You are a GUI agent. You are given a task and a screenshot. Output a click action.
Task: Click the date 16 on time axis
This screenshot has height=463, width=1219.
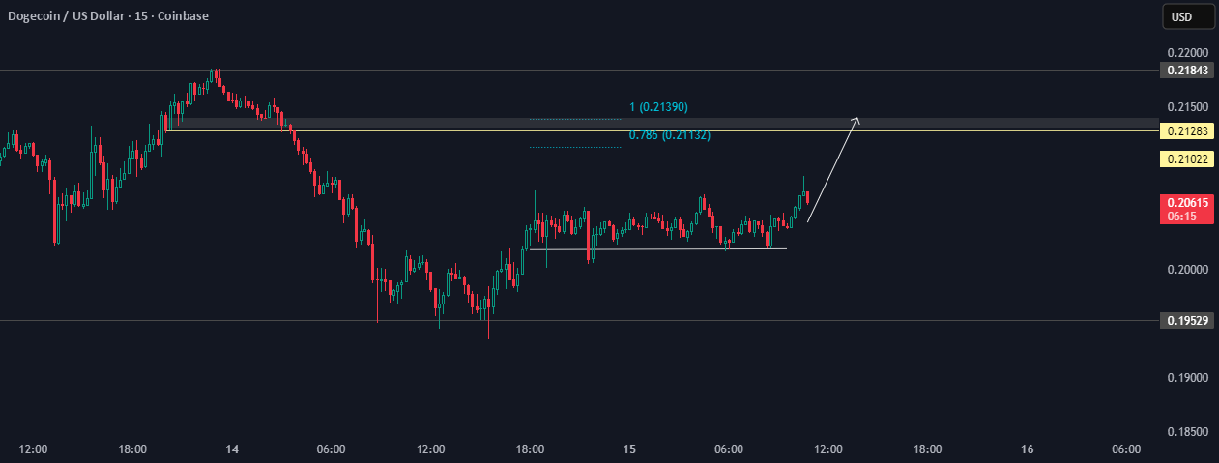point(1028,449)
